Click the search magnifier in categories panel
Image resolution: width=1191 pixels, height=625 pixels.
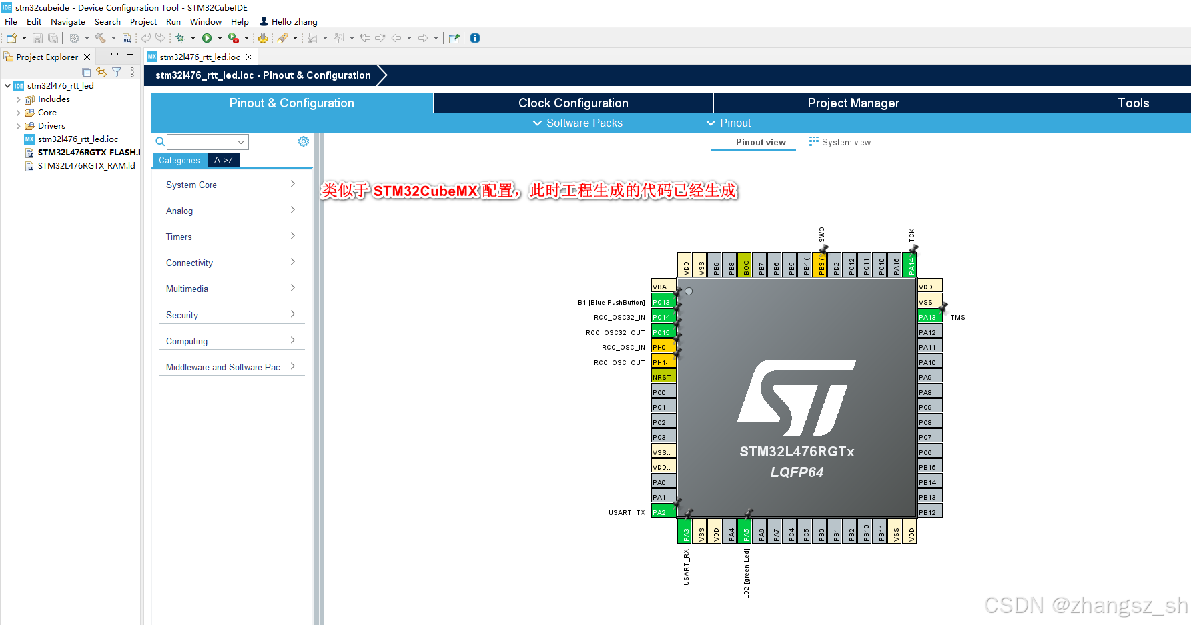click(160, 141)
